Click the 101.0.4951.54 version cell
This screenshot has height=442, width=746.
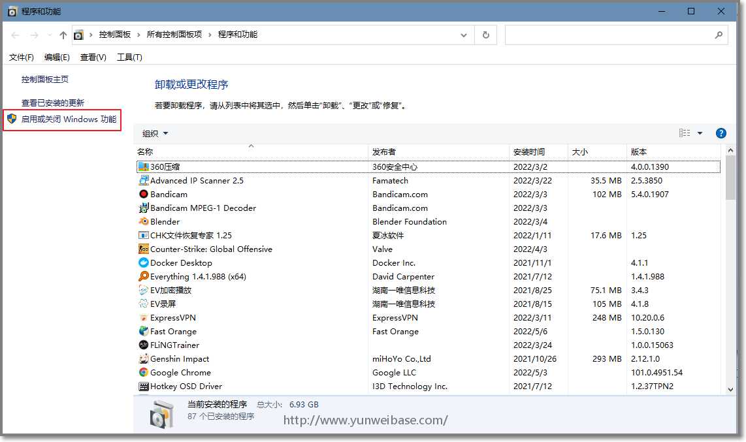tap(657, 373)
